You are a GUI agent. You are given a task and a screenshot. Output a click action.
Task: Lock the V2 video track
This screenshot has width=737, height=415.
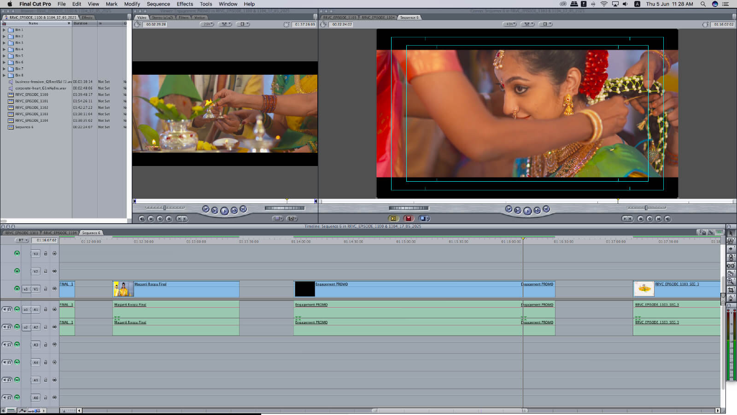[46, 272]
